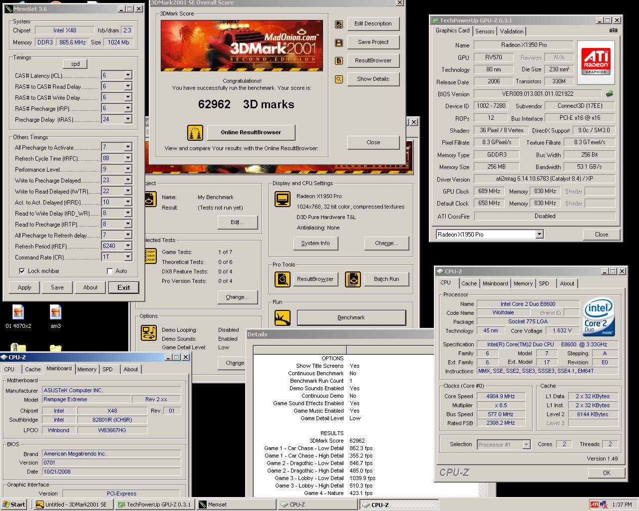Click the Apply button in MemSet
Screen dimensions: 639x511
24,287
